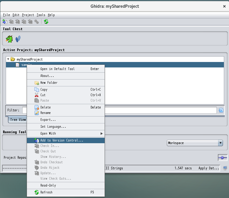
Task: Click the mySharedProject folder icon
Action: click(x=13, y=59)
